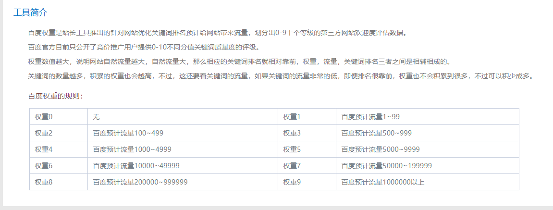Image resolution: width=553 pixels, height=210 pixels.
Task: Click 百度预计流量10000~49999 cell
Action: coord(183,165)
